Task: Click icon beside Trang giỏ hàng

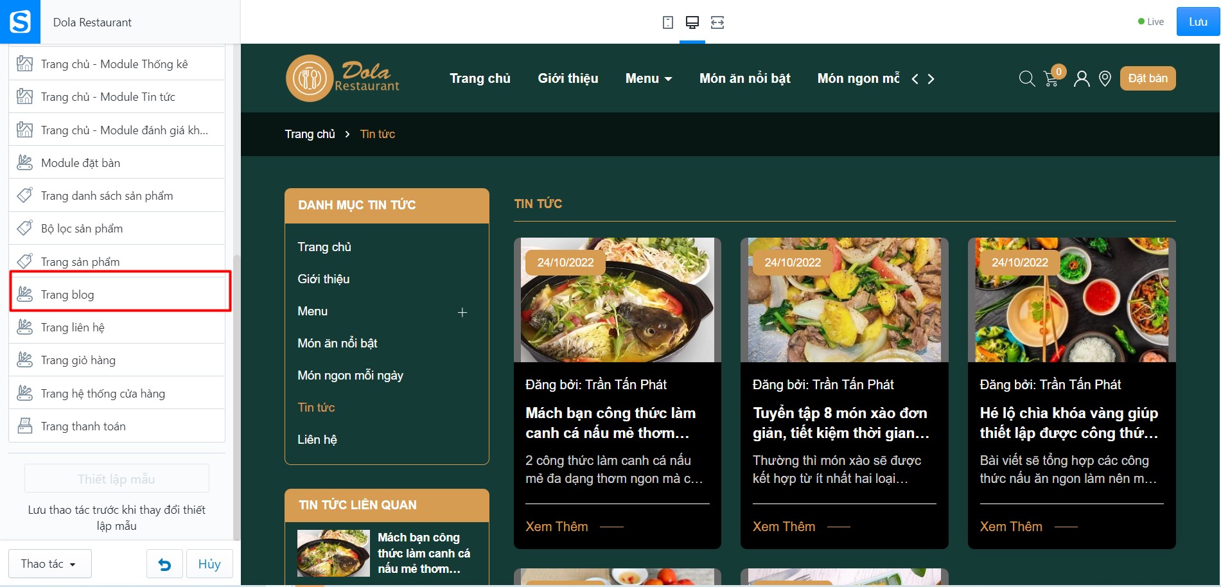Action: pyautogui.click(x=24, y=360)
